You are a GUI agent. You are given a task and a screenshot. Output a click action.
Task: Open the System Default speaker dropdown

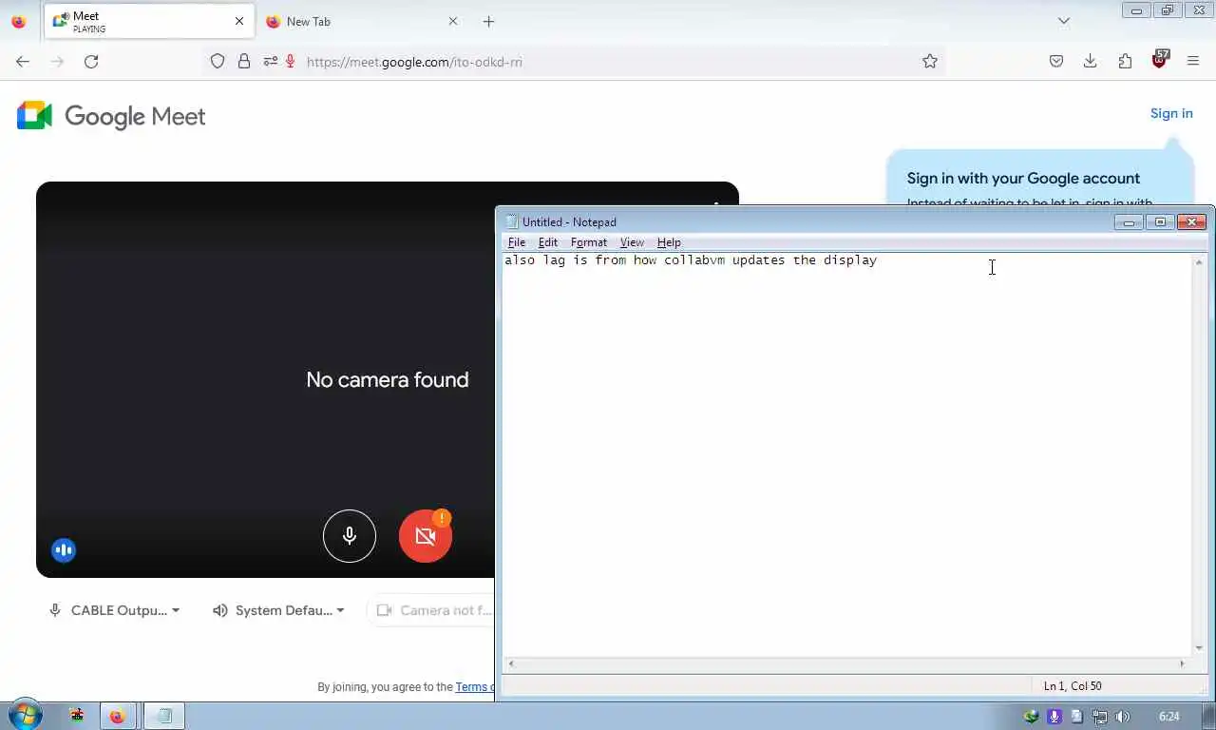pyautogui.click(x=278, y=610)
